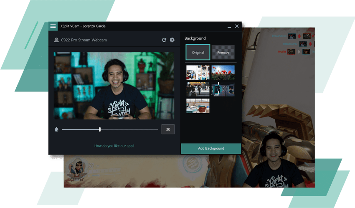Click the webcam preview image
The height and width of the screenshot is (208, 355).
click(114, 86)
